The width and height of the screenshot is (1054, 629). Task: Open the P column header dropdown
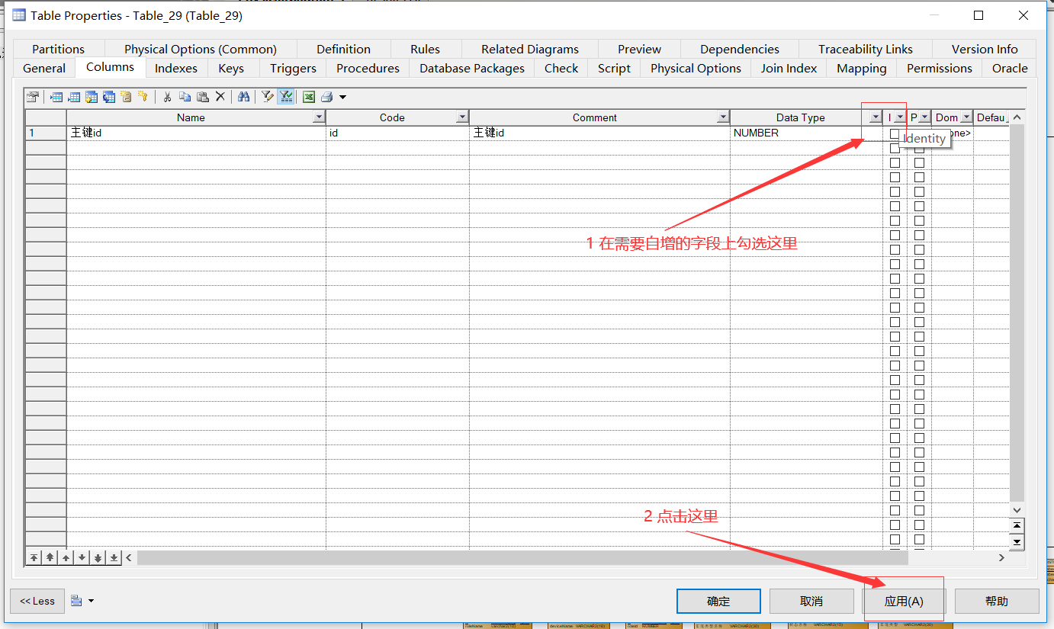924,117
